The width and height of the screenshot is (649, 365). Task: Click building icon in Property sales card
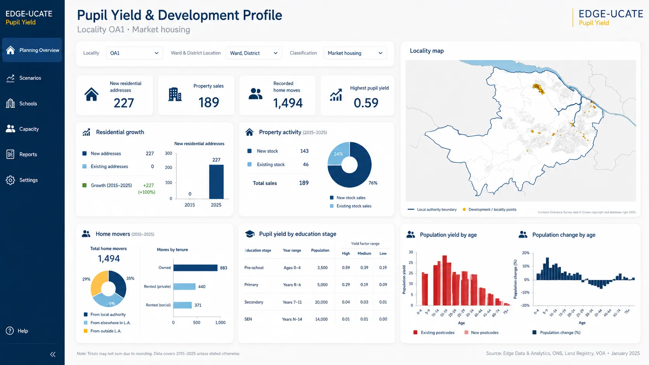coord(175,94)
